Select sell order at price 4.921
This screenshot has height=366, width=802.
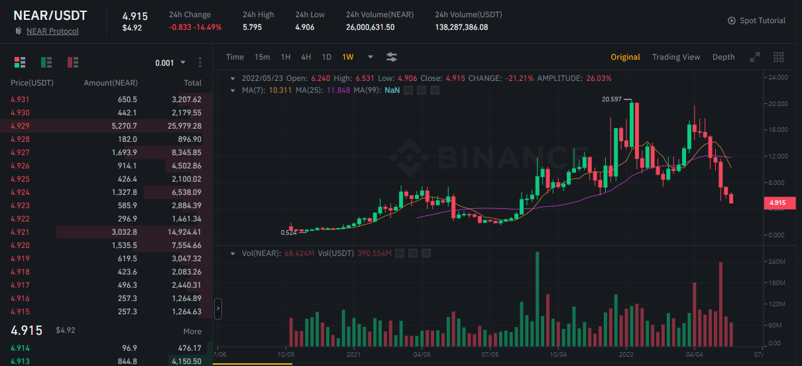pos(106,232)
